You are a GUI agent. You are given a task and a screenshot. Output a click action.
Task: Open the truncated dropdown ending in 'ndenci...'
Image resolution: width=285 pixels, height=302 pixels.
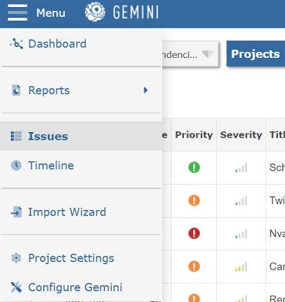pos(191,54)
